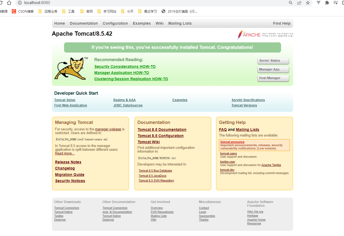Open the CSDN博客 bookmark

pyautogui.click(x=23, y=11)
